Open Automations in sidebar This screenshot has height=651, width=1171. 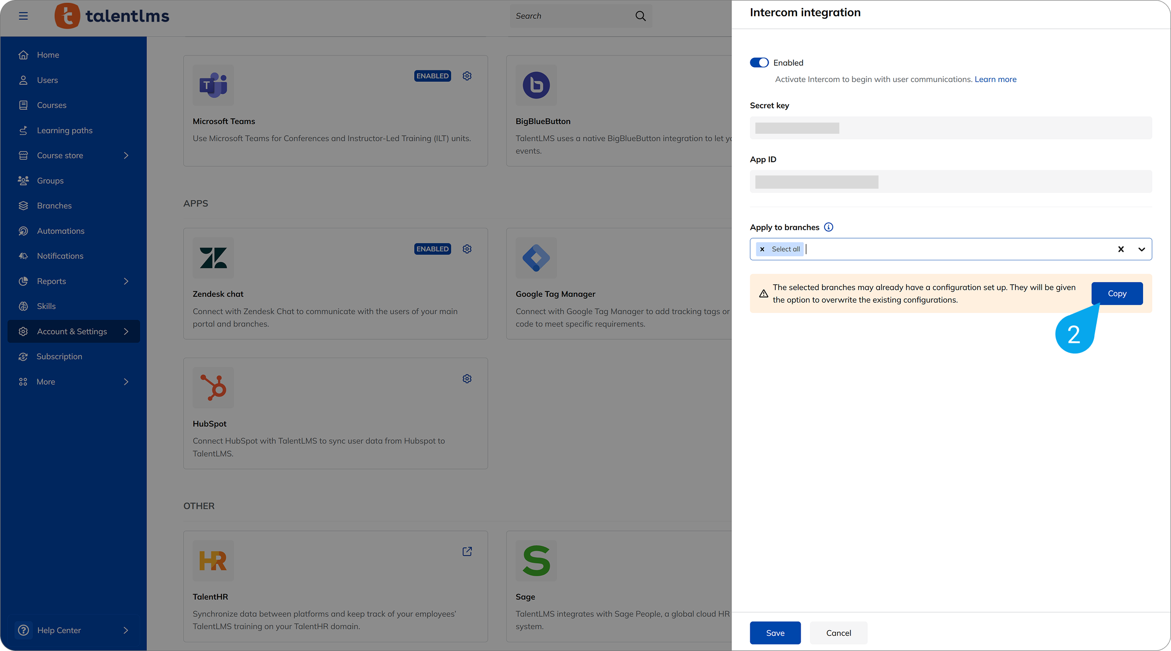(x=61, y=231)
